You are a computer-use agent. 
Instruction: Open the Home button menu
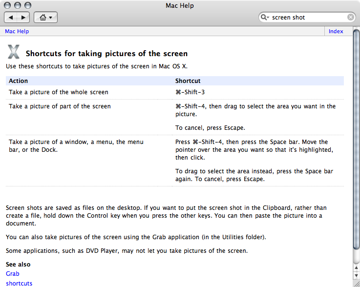[x=46, y=18]
